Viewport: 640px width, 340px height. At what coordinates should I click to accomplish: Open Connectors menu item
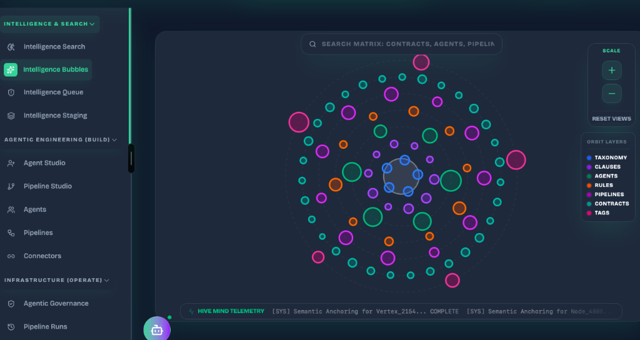click(42, 256)
